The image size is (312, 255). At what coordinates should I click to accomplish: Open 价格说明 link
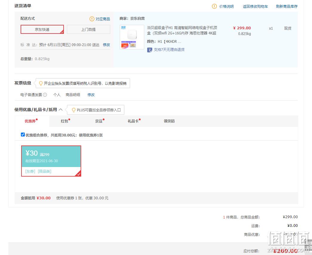tap(226, 6)
